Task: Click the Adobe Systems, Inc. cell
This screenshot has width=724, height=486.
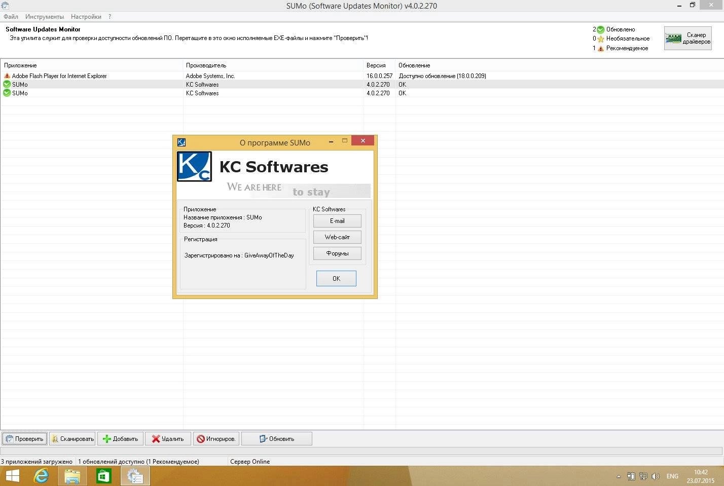Action: tap(210, 76)
